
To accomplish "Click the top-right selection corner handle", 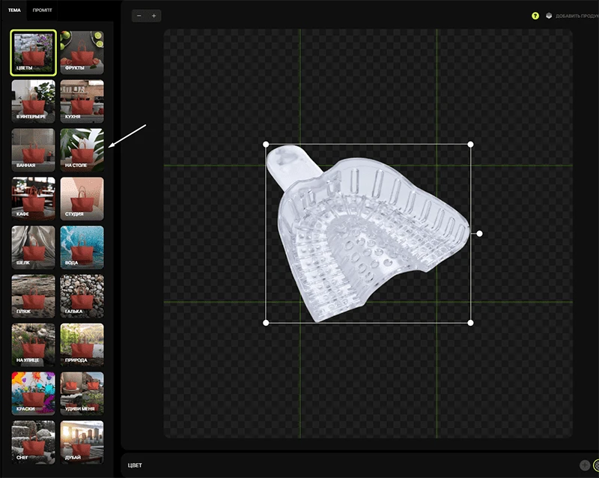I will 471,144.
